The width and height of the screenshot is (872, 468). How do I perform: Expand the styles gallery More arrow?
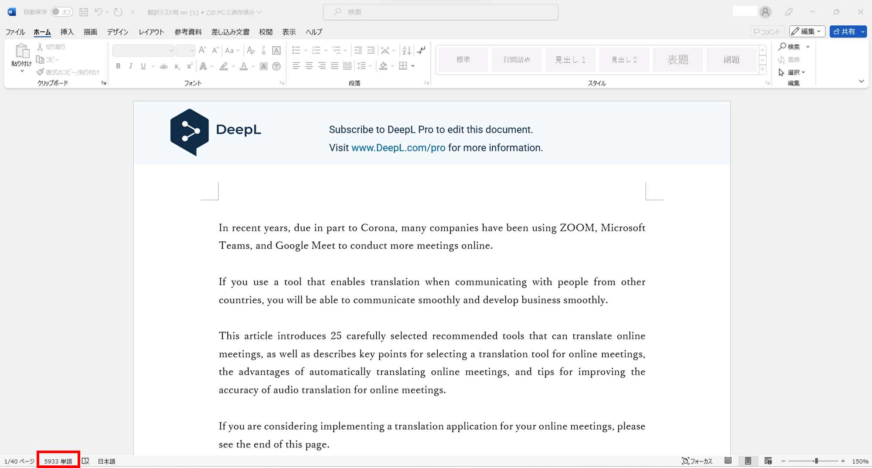pyautogui.click(x=763, y=70)
